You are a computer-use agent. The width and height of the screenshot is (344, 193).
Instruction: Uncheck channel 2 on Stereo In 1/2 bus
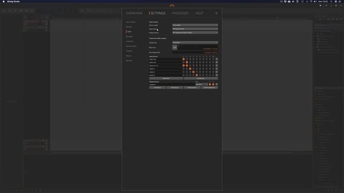(187, 65)
